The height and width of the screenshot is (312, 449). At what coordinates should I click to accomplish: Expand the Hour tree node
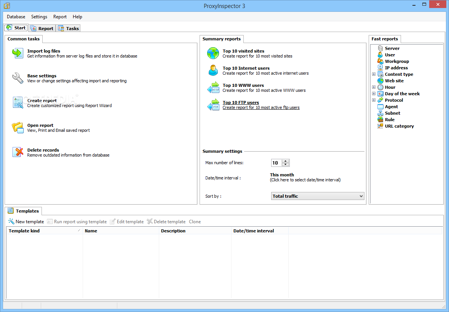coord(374,87)
